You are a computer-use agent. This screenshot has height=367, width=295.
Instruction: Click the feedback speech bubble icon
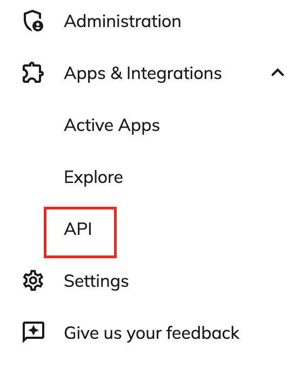pos(33,332)
